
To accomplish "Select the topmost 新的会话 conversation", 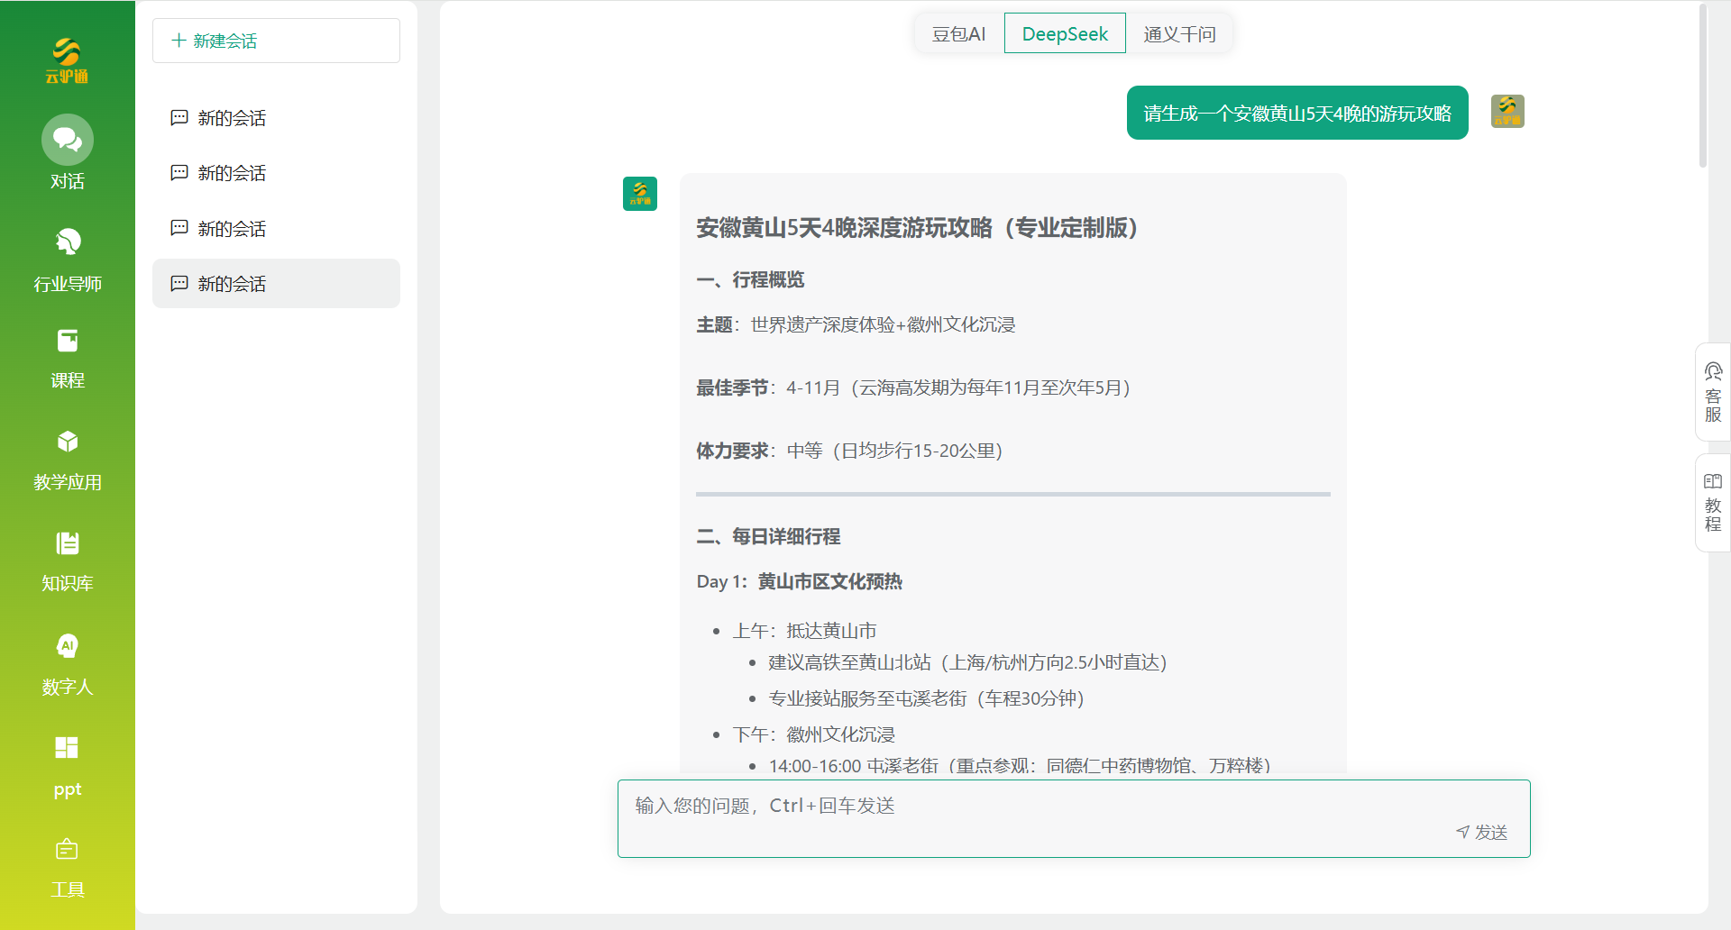I will pyautogui.click(x=230, y=117).
